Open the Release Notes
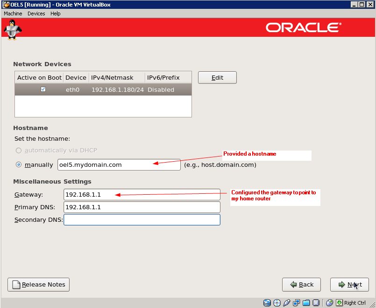The height and width of the screenshot is (308, 376). [38, 284]
